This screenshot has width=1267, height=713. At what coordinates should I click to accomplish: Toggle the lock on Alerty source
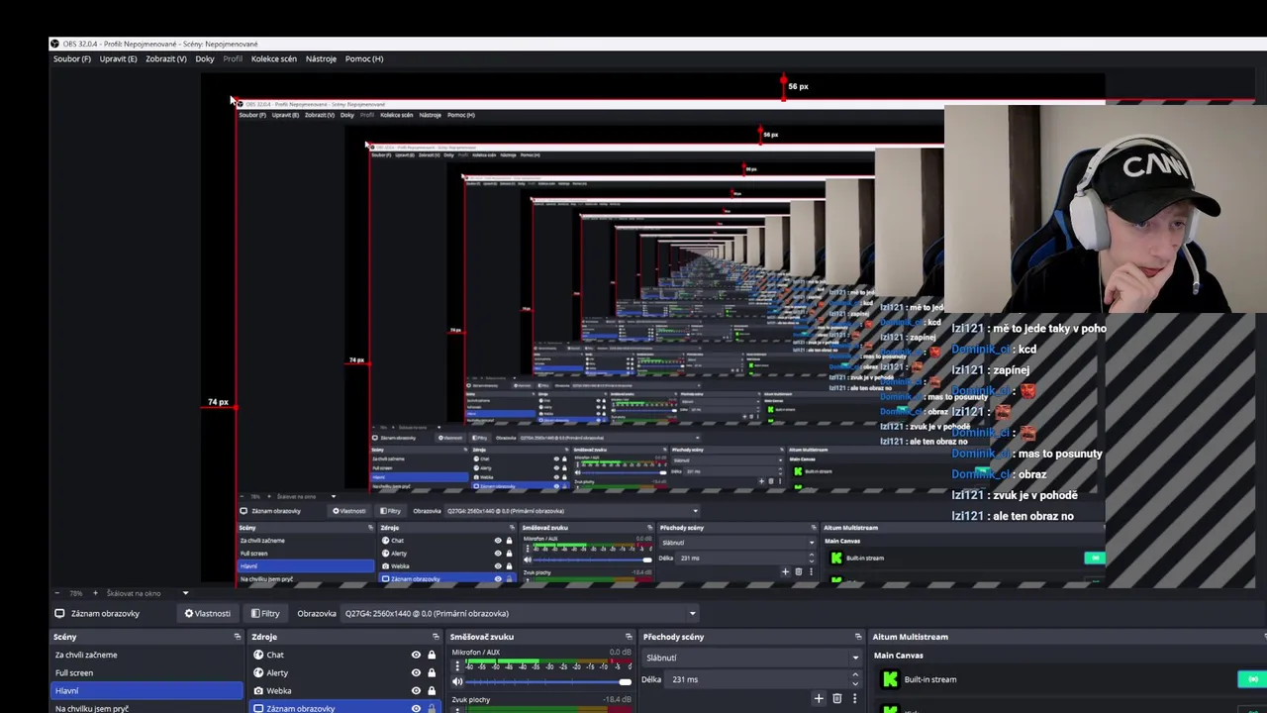[x=432, y=672]
